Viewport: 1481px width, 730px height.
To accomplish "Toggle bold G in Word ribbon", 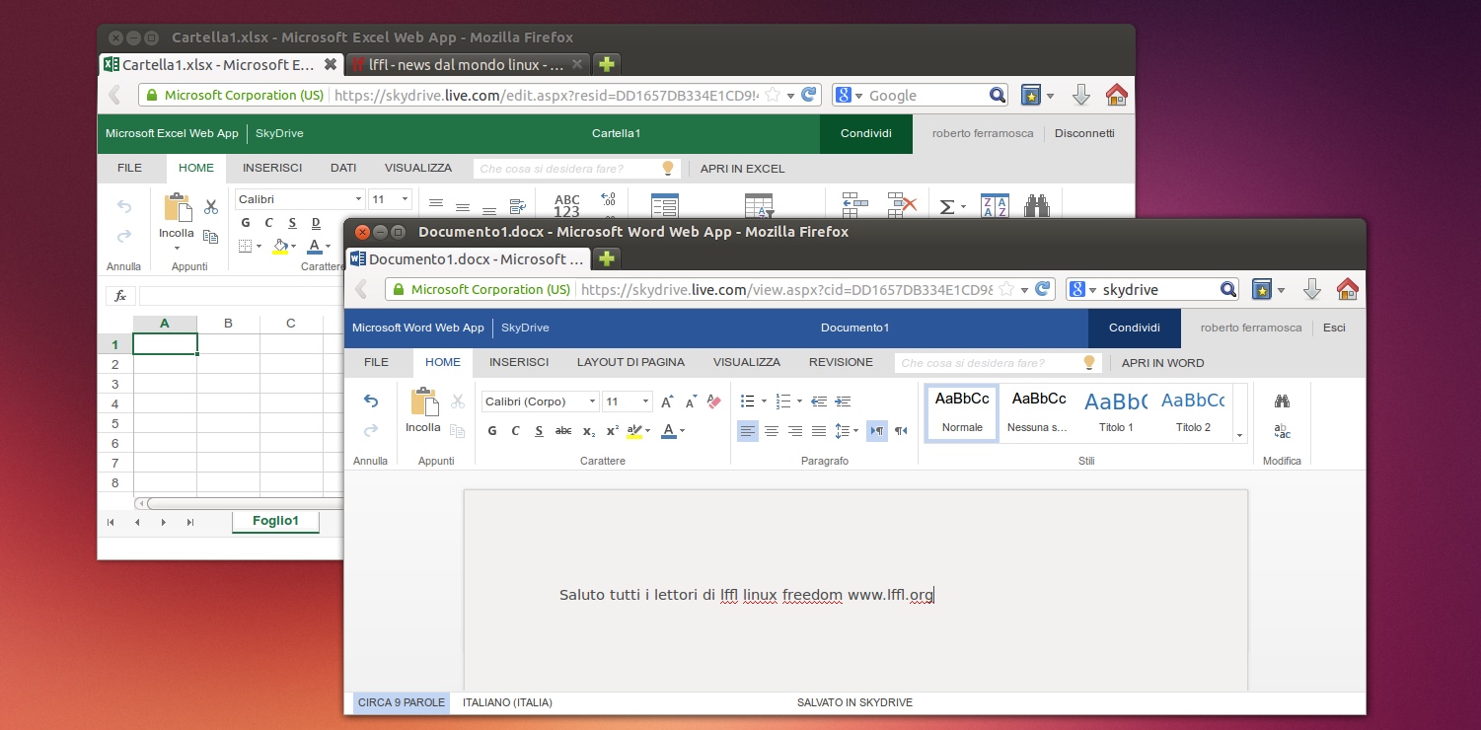I will click(x=492, y=431).
